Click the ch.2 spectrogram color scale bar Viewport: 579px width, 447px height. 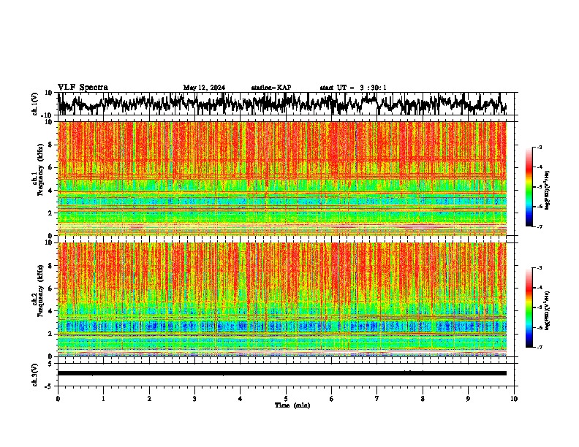pyautogui.click(x=529, y=307)
